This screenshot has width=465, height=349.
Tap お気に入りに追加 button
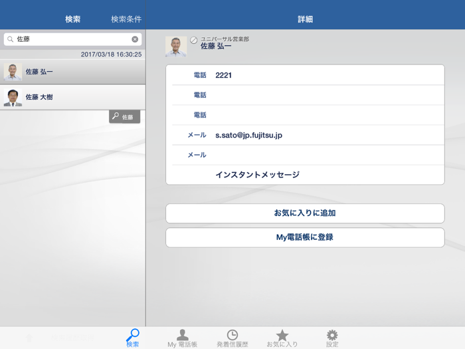[x=305, y=213]
